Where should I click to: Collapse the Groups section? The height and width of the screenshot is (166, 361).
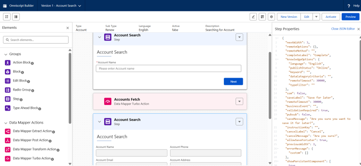point(6,54)
